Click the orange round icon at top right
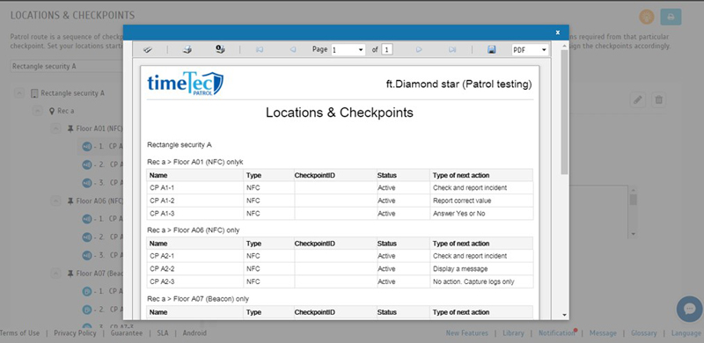Image resolution: width=704 pixels, height=343 pixels. (647, 17)
